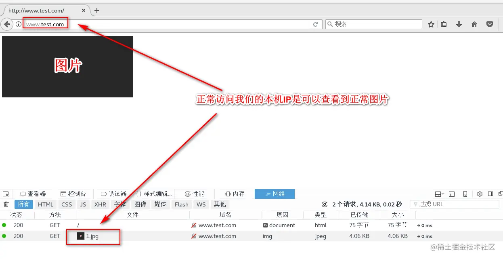Toggle split console icon in devtools
Viewport: 503px width, 259px height.
click(452, 194)
